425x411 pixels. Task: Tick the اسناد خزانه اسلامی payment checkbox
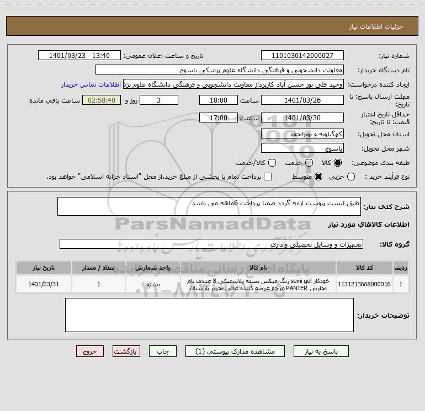(268, 177)
